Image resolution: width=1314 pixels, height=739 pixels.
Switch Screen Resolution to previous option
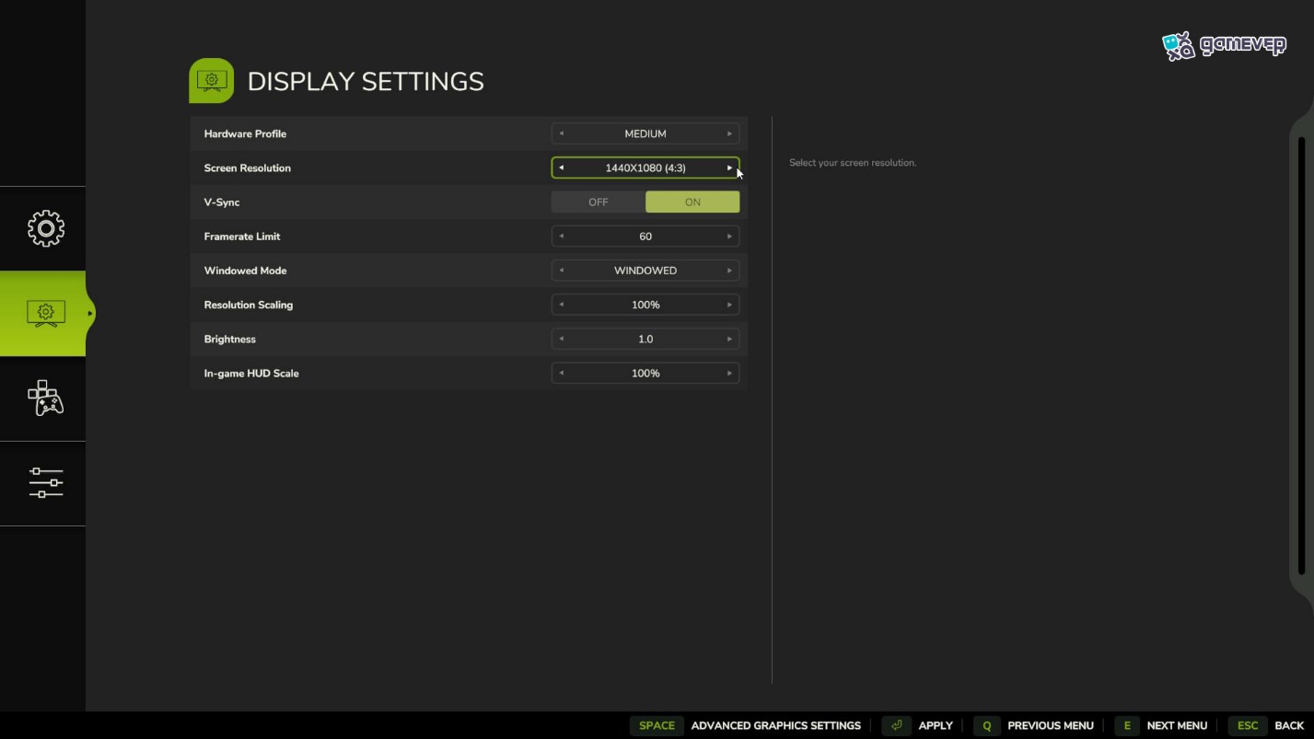click(x=561, y=167)
